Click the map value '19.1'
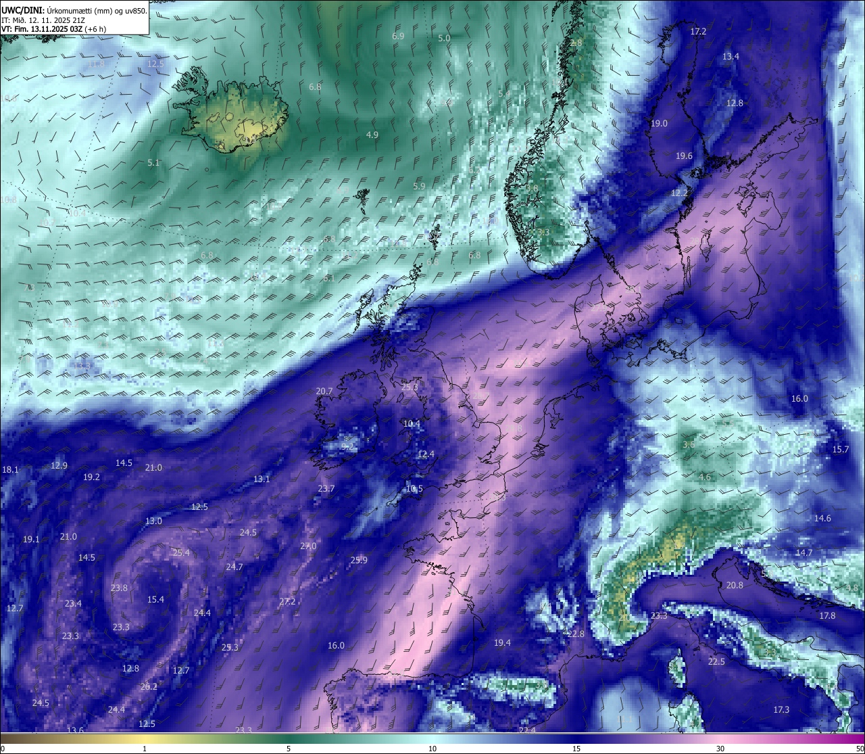Screen dimensions: 865x754 (x=31, y=540)
